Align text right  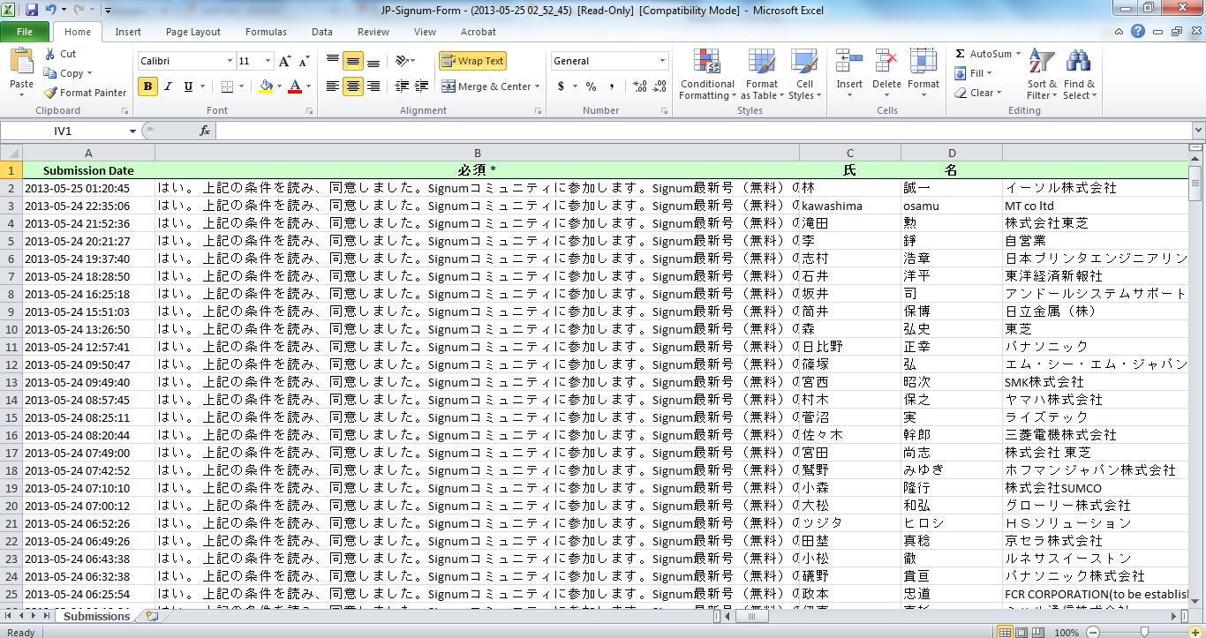tap(373, 86)
